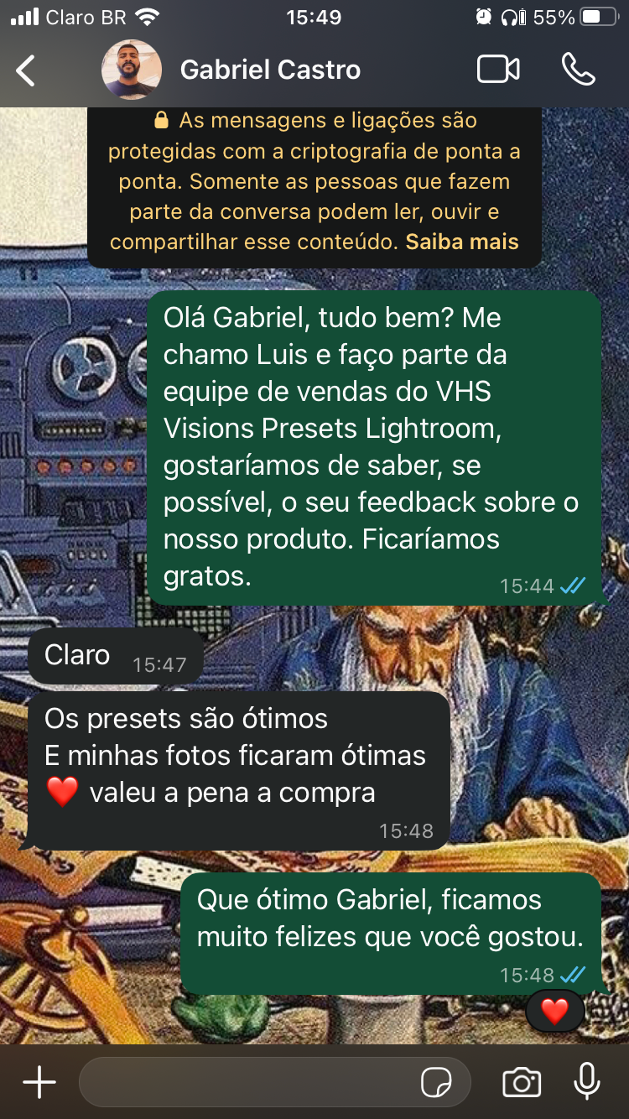Open the sticker picker in message field
The width and height of the screenshot is (629, 1119).
[436, 1083]
